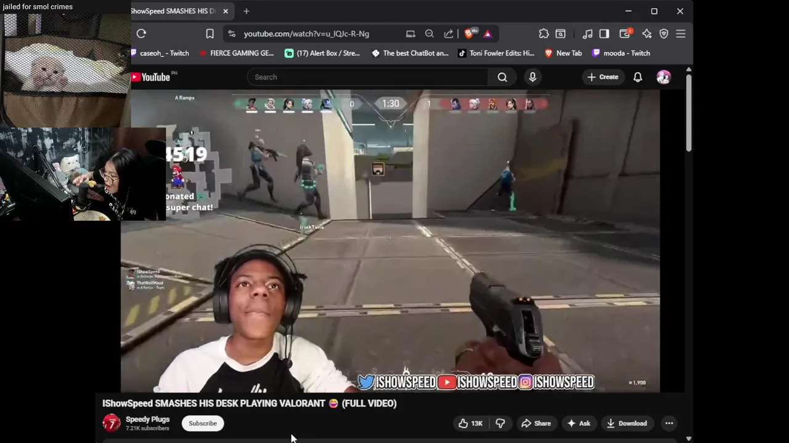The height and width of the screenshot is (443, 789).
Task: Open the Brave VPN shield icon
Action: coord(664,34)
